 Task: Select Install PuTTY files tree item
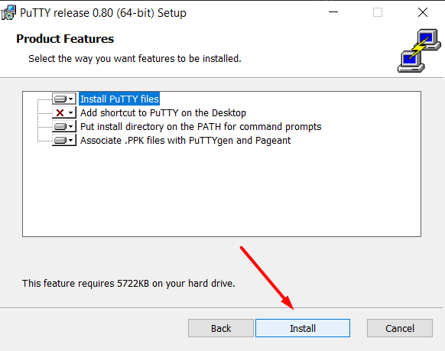pyautogui.click(x=119, y=99)
